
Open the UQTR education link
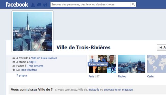[x=33, y=62]
